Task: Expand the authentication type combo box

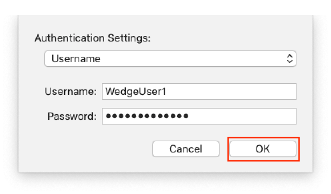Action: (x=170, y=59)
